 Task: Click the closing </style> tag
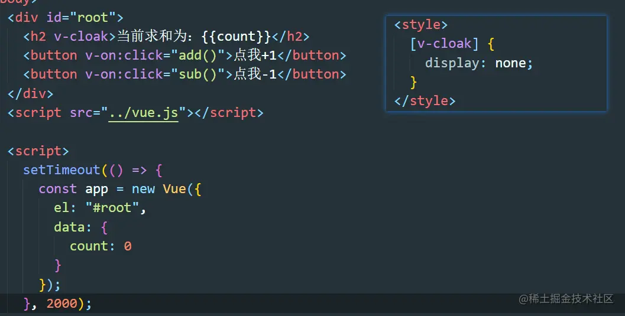pos(425,101)
